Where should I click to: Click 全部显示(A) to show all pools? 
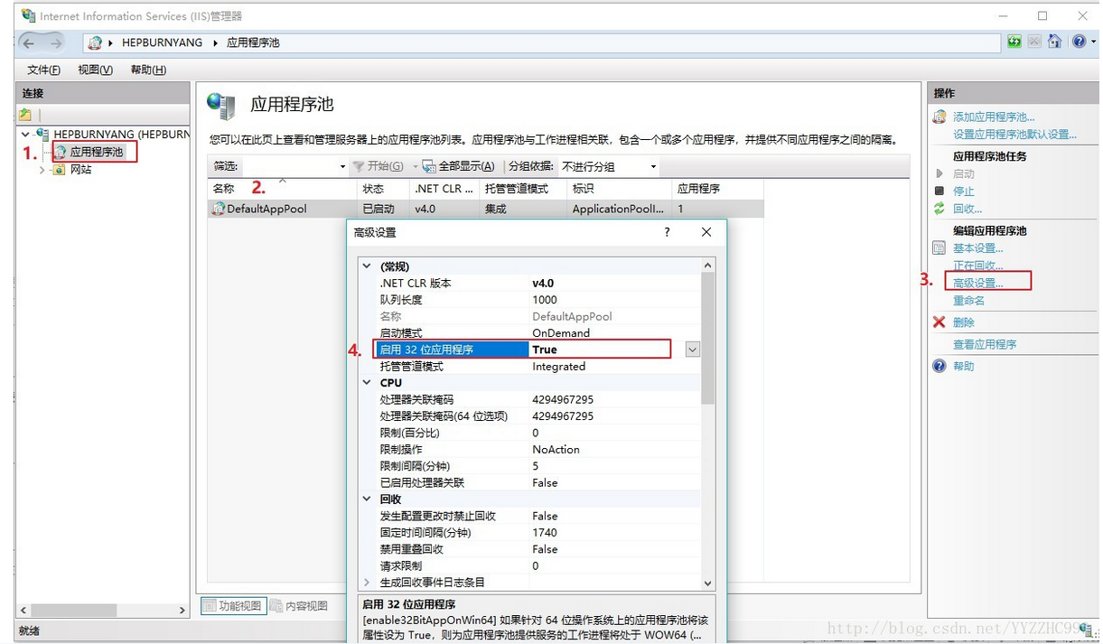(459, 166)
